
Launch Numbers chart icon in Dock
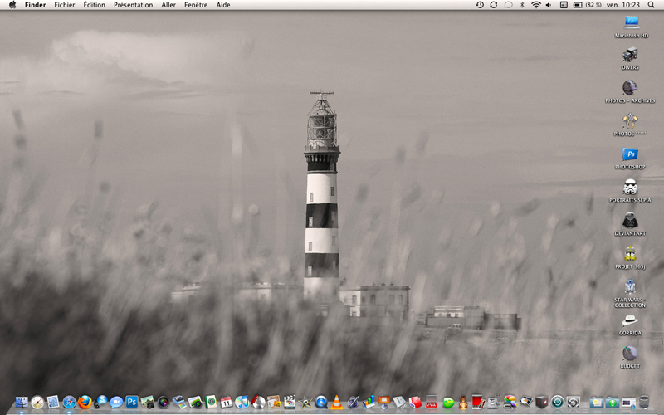[x=369, y=403]
